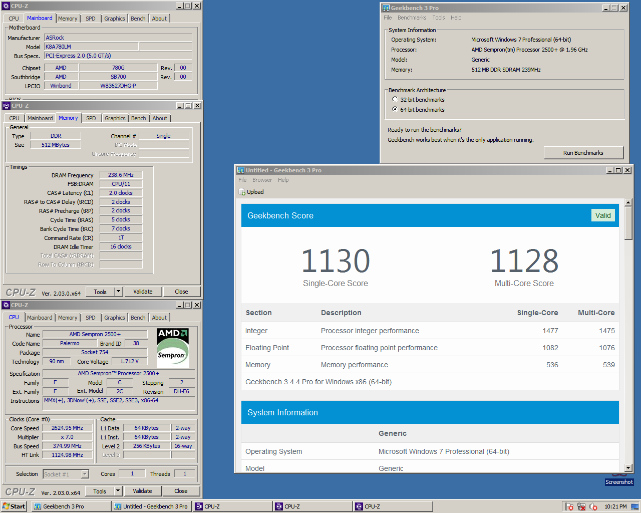Click system tray volume icon
The width and height of the screenshot is (641, 513).
coord(593,506)
